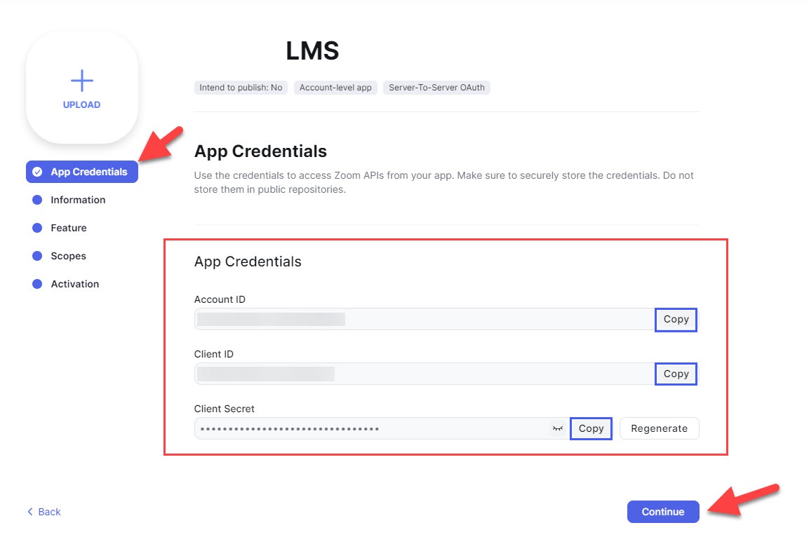The height and width of the screenshot is (537, 809).
Task: Select Feature in the sidebar
Action: [69, 228]
